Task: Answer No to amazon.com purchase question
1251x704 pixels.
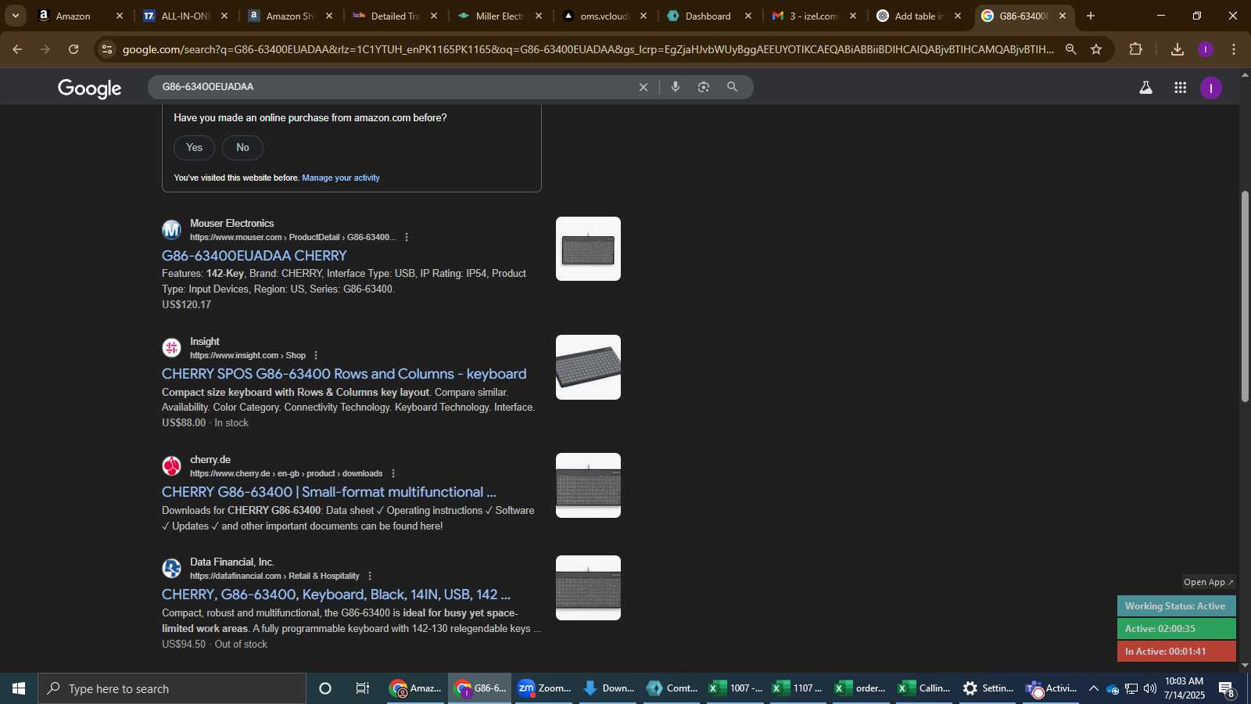Action: pyautogui.click(x=242, y=147)
